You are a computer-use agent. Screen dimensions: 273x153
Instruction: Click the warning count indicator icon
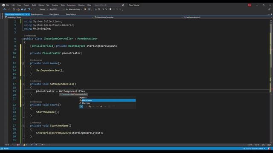(24, 144)
